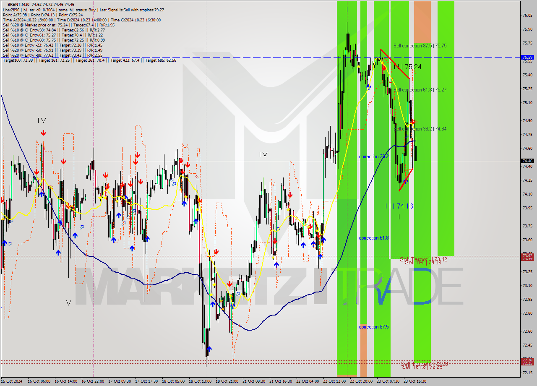This screenshot has height=386, width=537.
Task: Select the blue 'correction 61.8' label
Action: (x=373, y=238)
